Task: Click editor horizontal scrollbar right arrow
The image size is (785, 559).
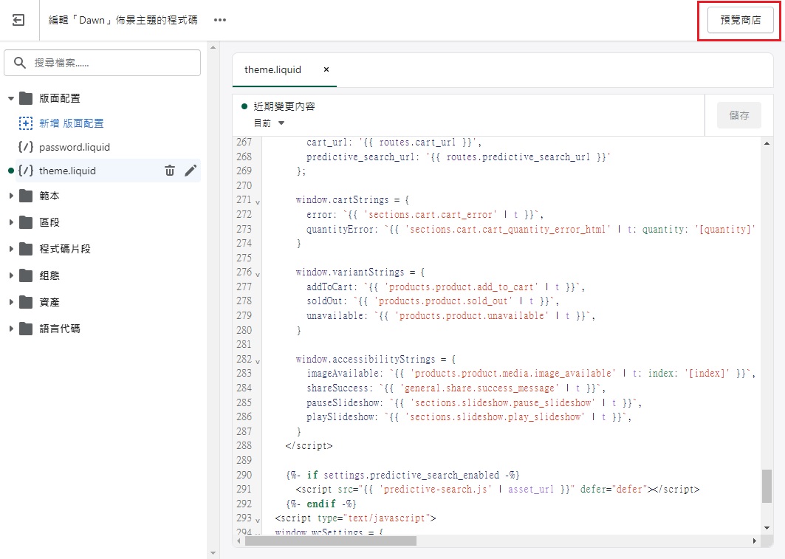Action: (x=755, y=541)
